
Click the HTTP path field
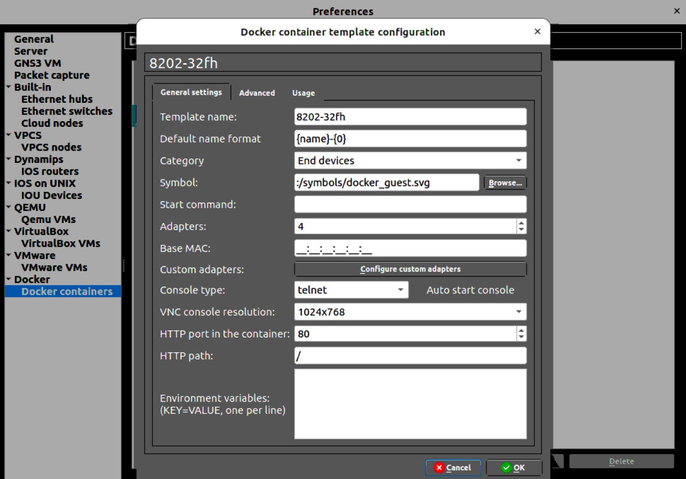point(410,356)
